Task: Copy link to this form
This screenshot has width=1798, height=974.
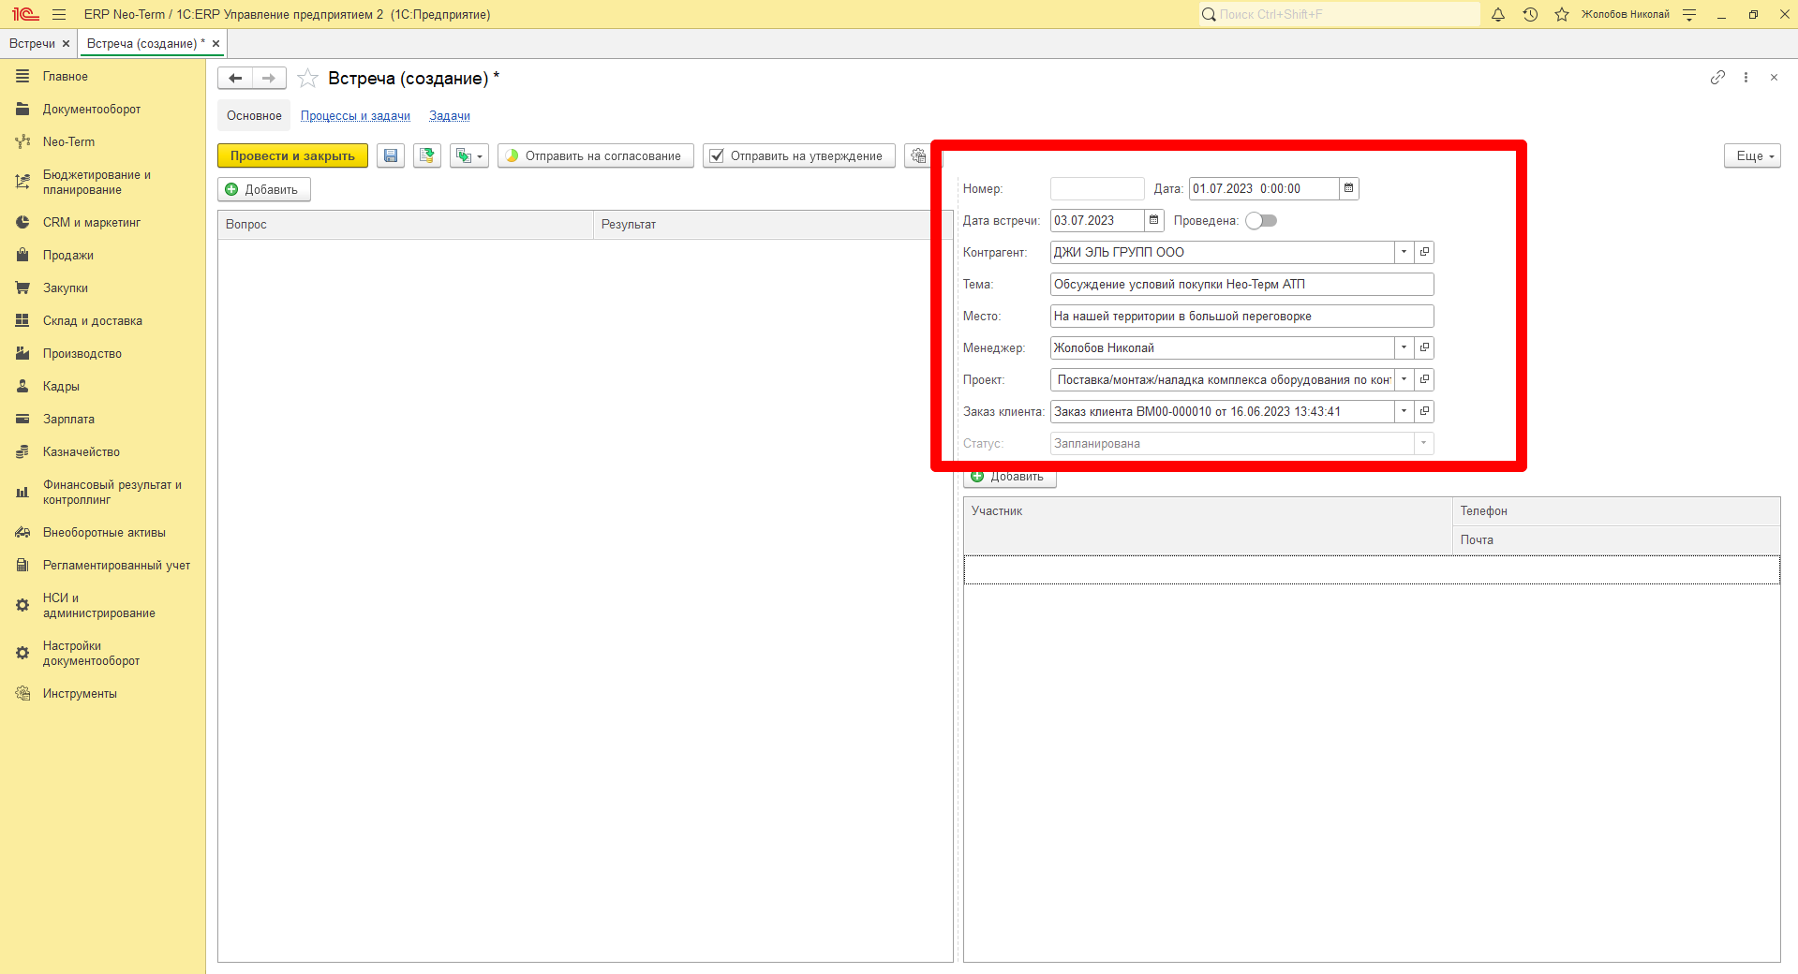Action: pos(1717,78)
